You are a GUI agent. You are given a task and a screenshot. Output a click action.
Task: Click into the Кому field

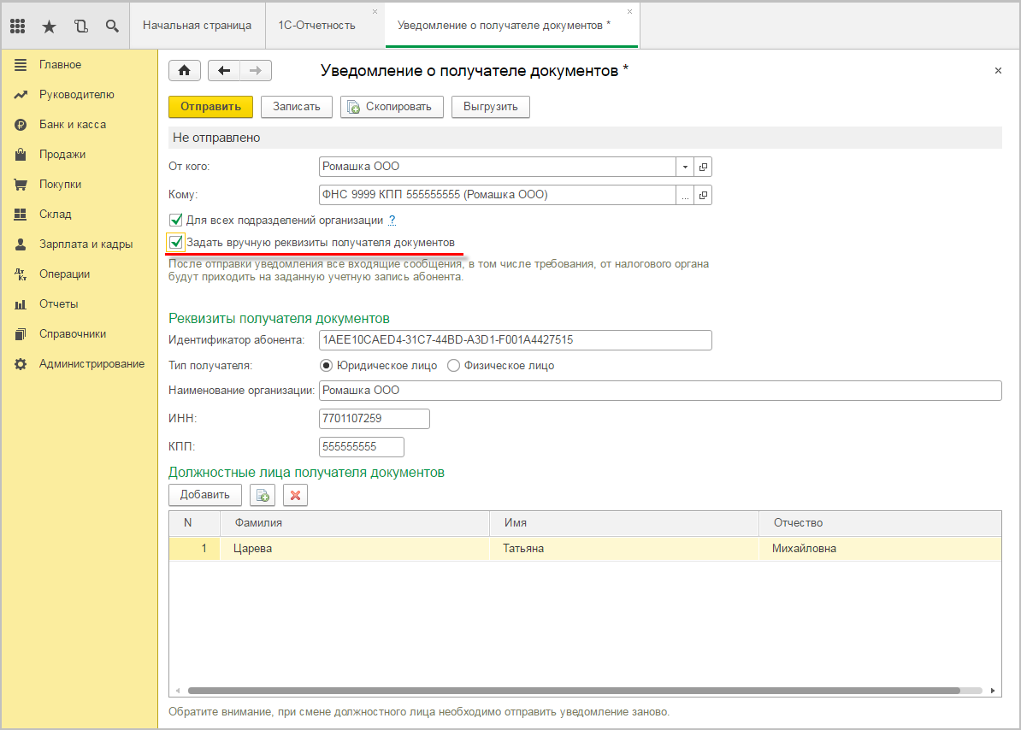498,195
